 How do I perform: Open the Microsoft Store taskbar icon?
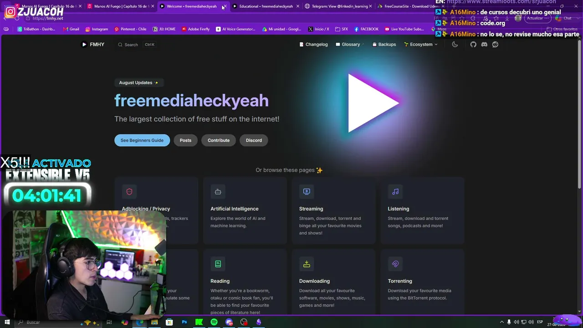pos(169,322)
